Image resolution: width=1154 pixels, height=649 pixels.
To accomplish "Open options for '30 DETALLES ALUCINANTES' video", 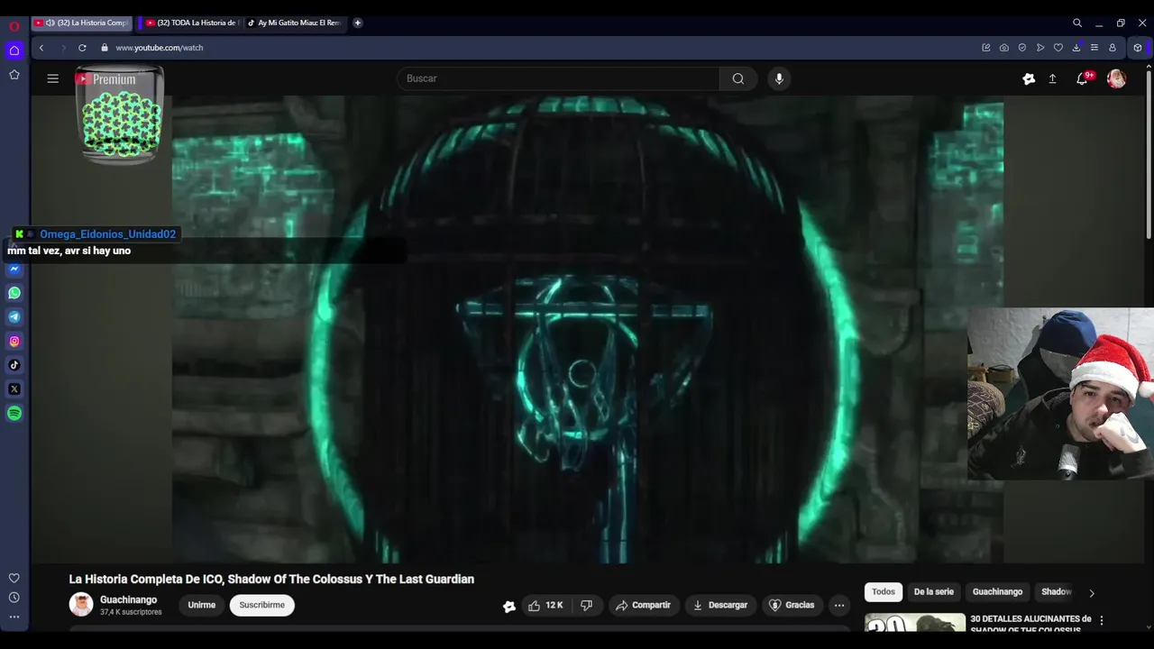I will (1101, 620).
